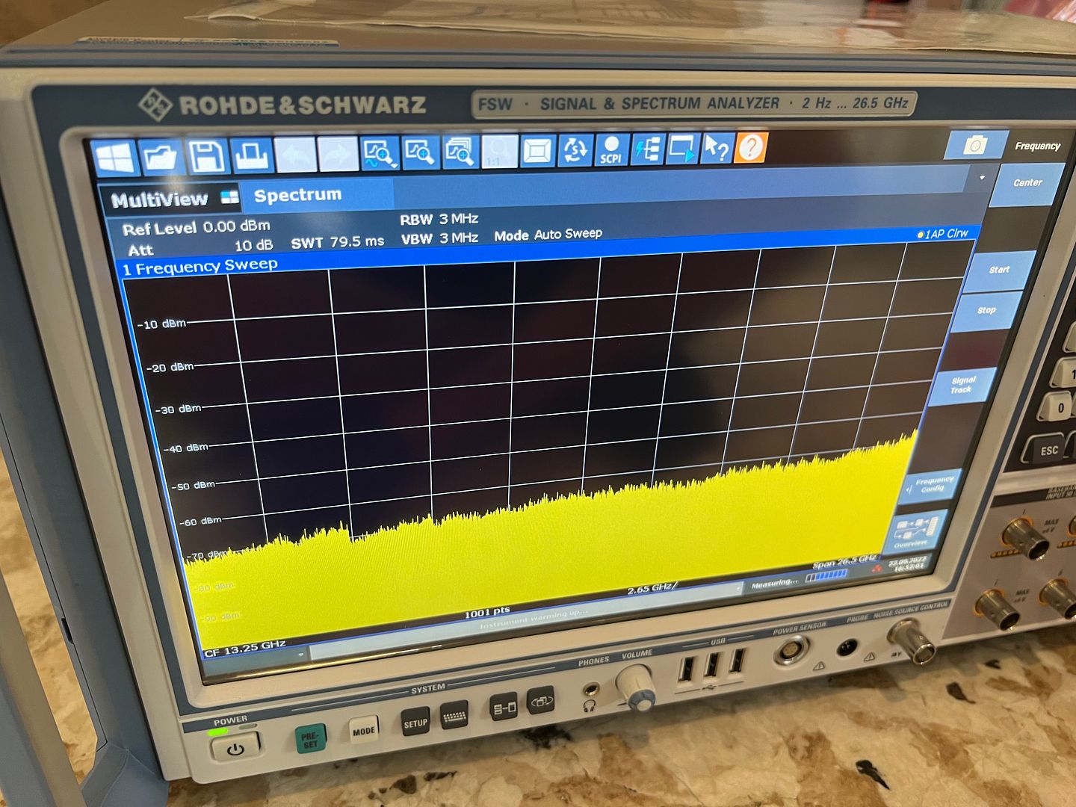Click the red status icon near the date
Image resolution: width=1076 pixels, height=807 pixels.
pos(876,569)
